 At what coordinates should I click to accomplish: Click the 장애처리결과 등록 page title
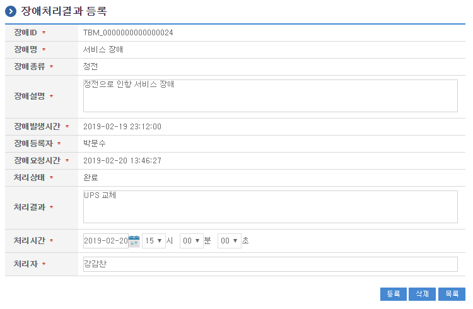pos(64,11)
